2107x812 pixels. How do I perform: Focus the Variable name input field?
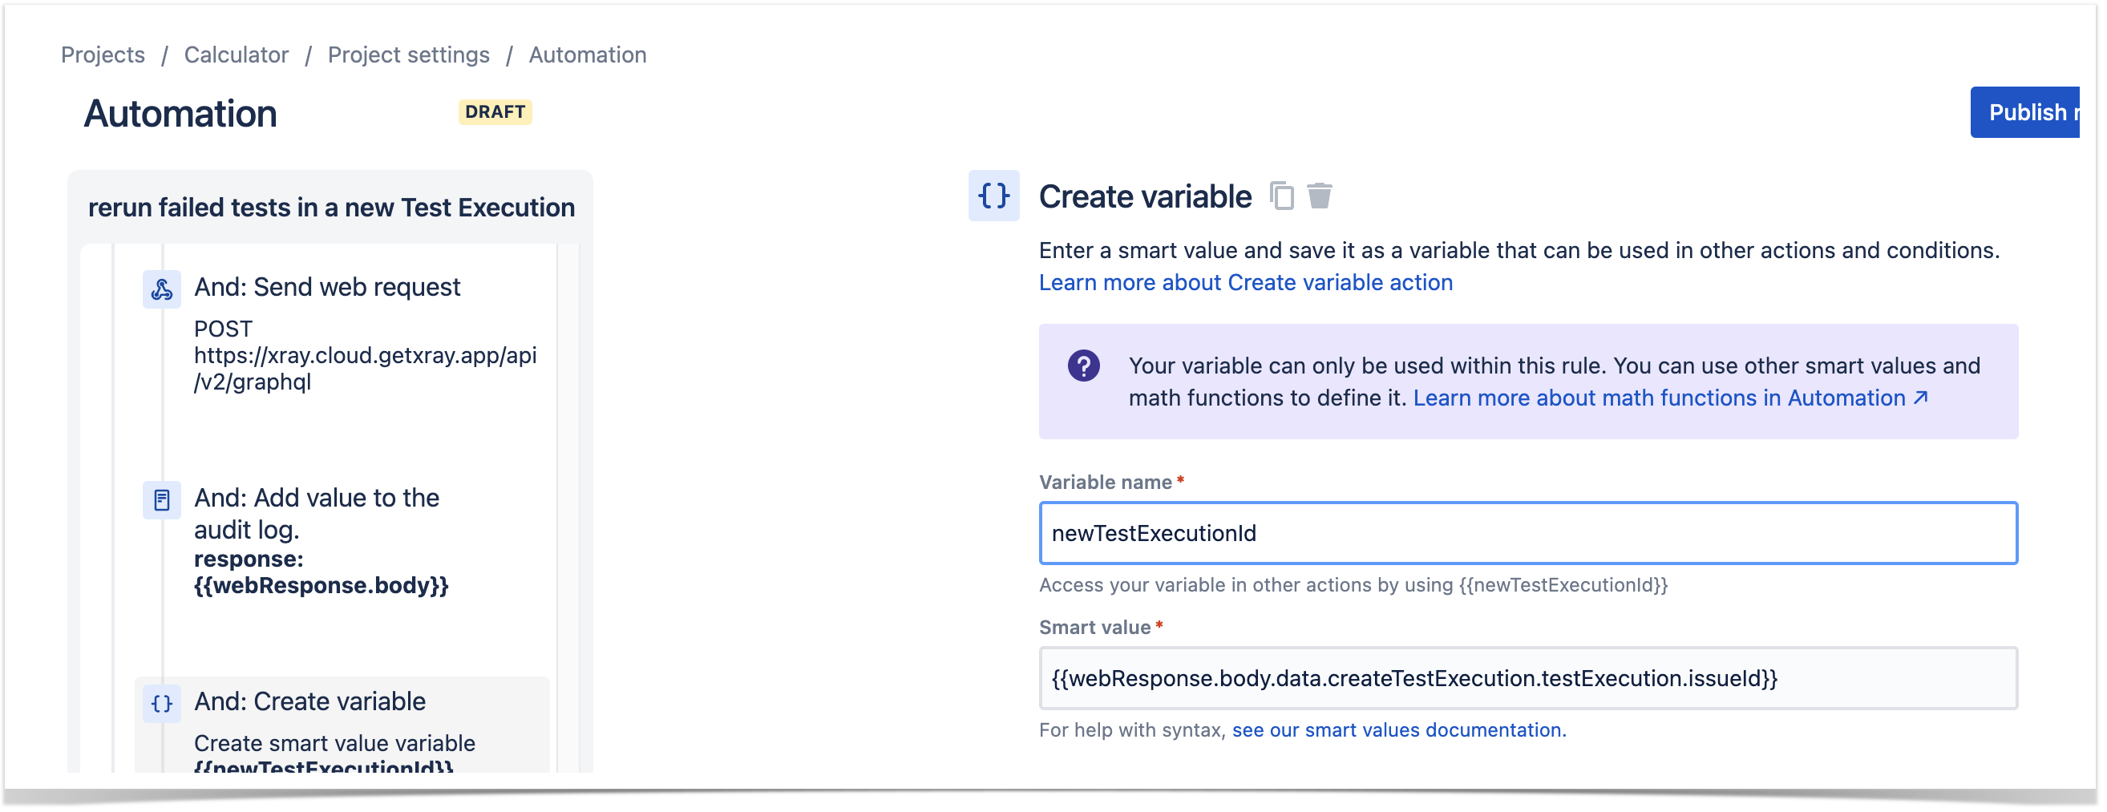tap(1530, 534)
